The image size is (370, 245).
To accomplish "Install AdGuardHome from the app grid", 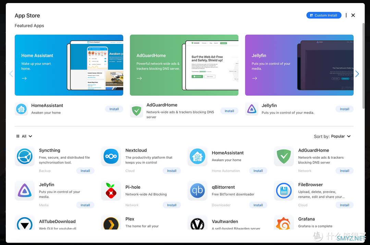I will (x=344, y=171).
